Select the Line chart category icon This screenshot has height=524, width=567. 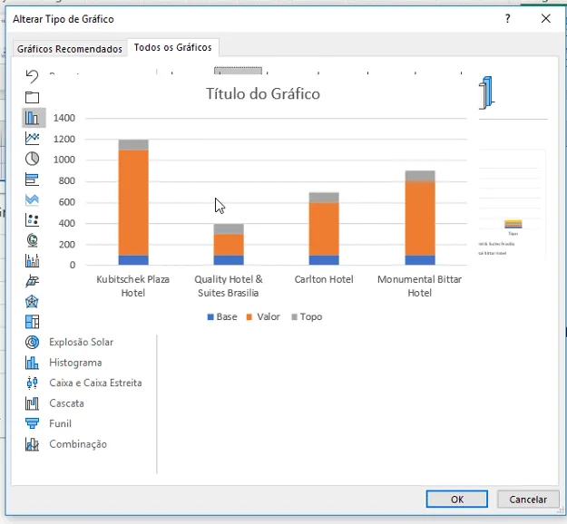click(x=32, y=138)
